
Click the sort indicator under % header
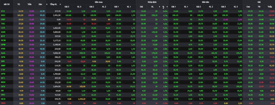(x=163, y=8)
